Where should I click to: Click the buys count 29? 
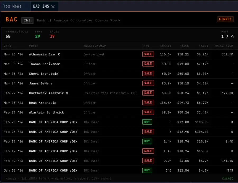pyautogui.click(x=38, y=36)
